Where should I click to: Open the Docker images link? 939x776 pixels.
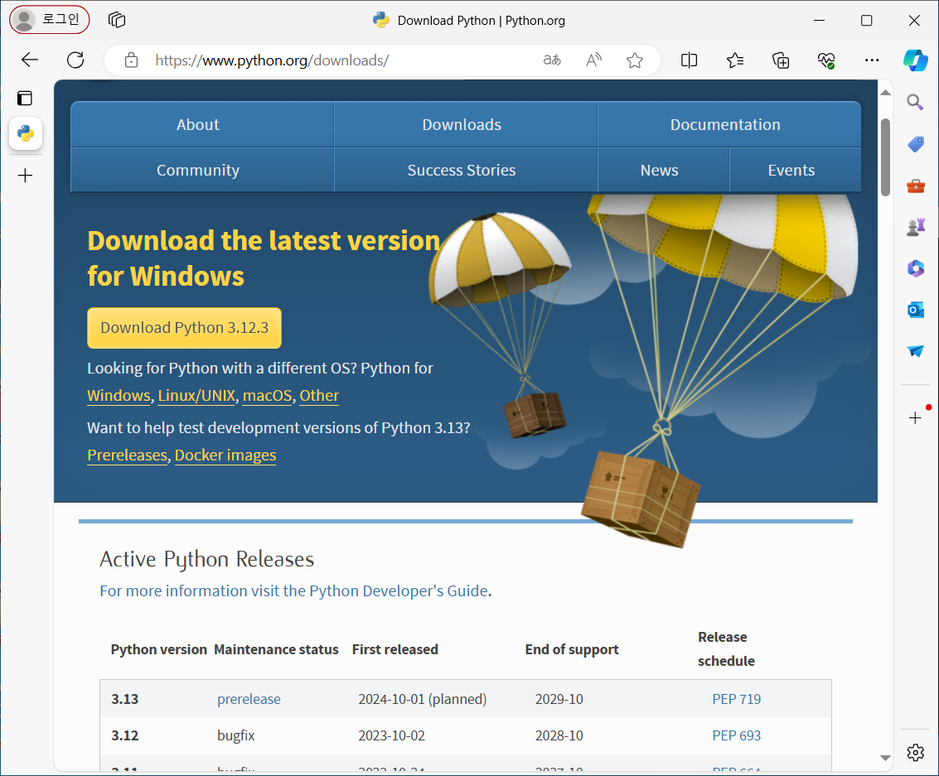225,455
